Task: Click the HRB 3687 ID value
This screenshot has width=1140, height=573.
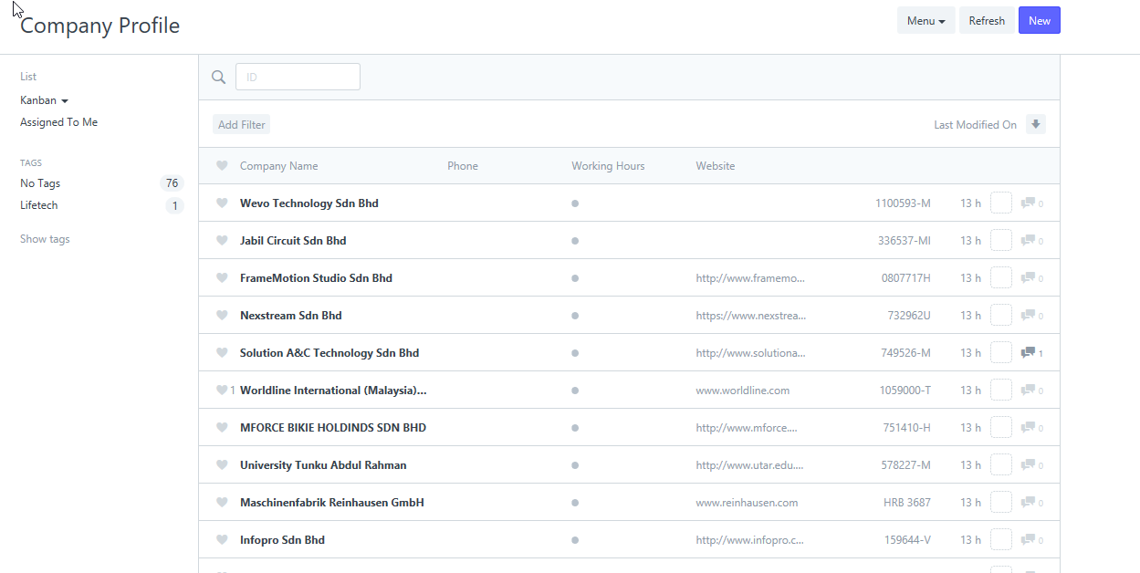Action: pyautogui.click(x=907, y=503)
